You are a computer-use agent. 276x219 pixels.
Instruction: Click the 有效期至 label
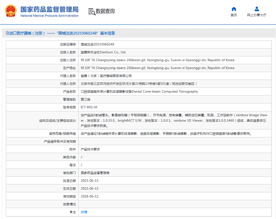tap(69, 196)
